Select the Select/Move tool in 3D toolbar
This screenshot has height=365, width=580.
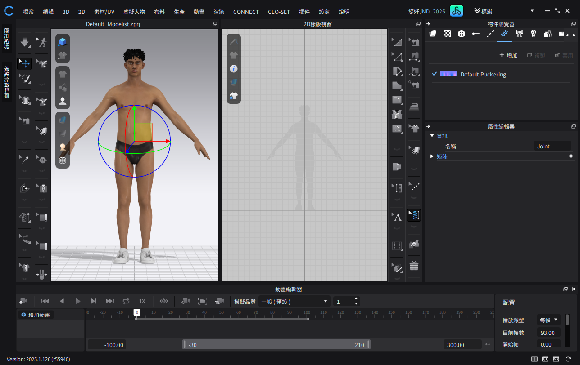click(x=24, y=63)
